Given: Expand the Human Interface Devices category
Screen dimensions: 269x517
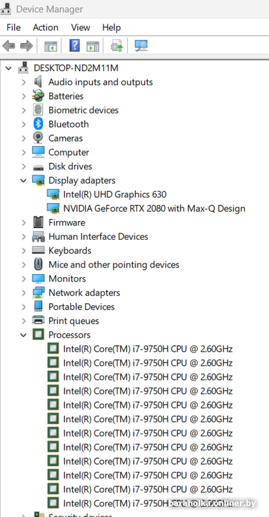Looking at the screenshot, I should 23,237.
